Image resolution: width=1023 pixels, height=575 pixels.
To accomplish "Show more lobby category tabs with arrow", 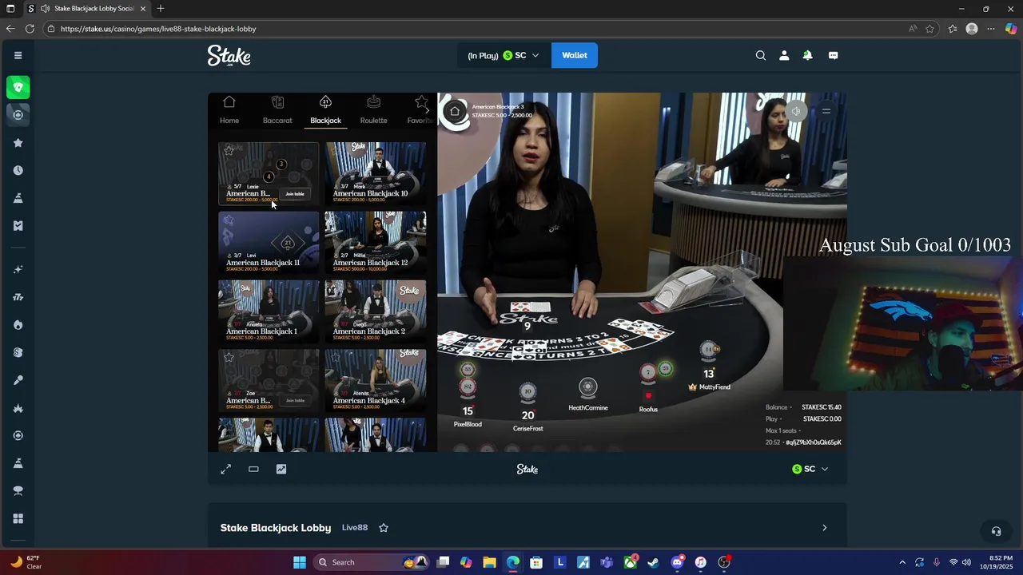I will [x=427, y=110].
